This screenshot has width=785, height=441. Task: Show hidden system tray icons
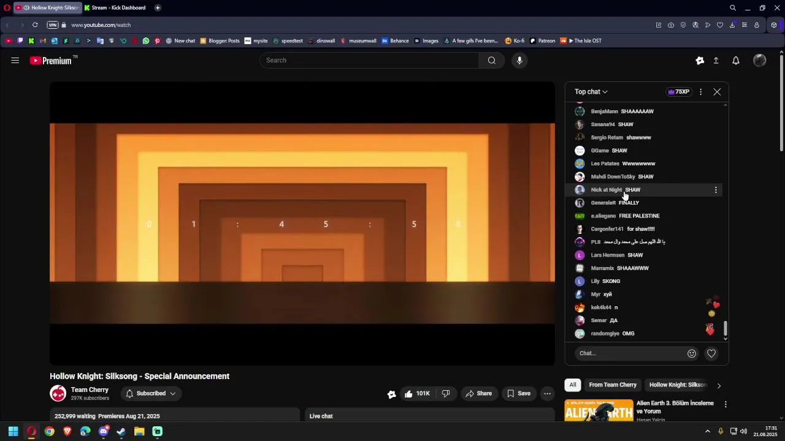pos(707,432)
